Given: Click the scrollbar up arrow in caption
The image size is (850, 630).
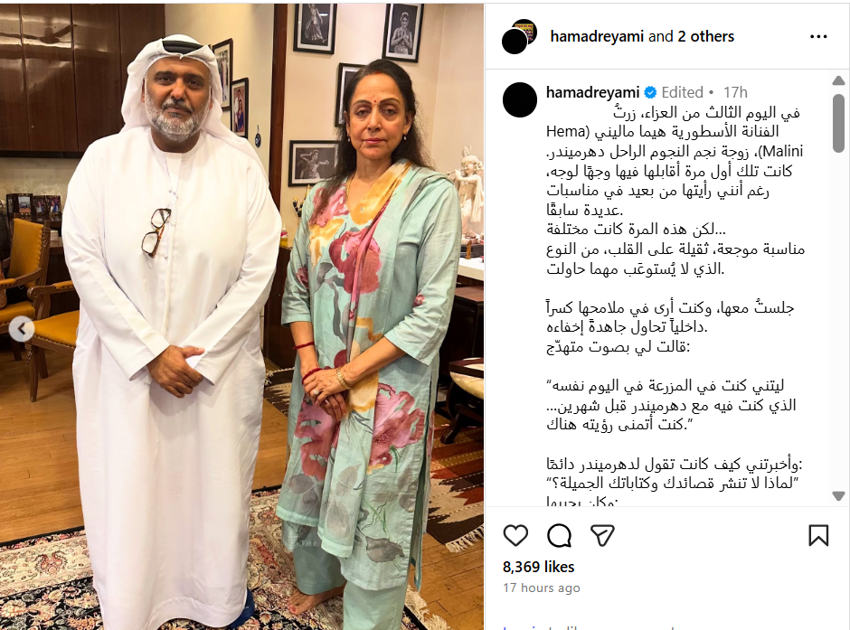Looking at the screenshot, I should click(x=838, y=80).
